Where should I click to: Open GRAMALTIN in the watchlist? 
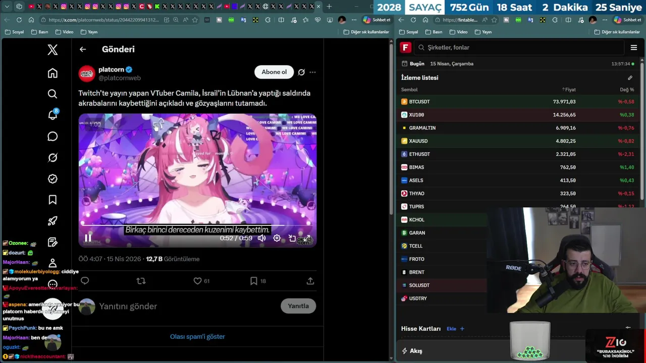[x=518, y=128]
